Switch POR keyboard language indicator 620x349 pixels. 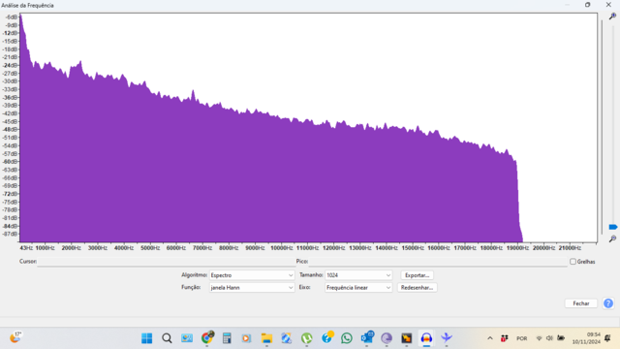[521, 338]
